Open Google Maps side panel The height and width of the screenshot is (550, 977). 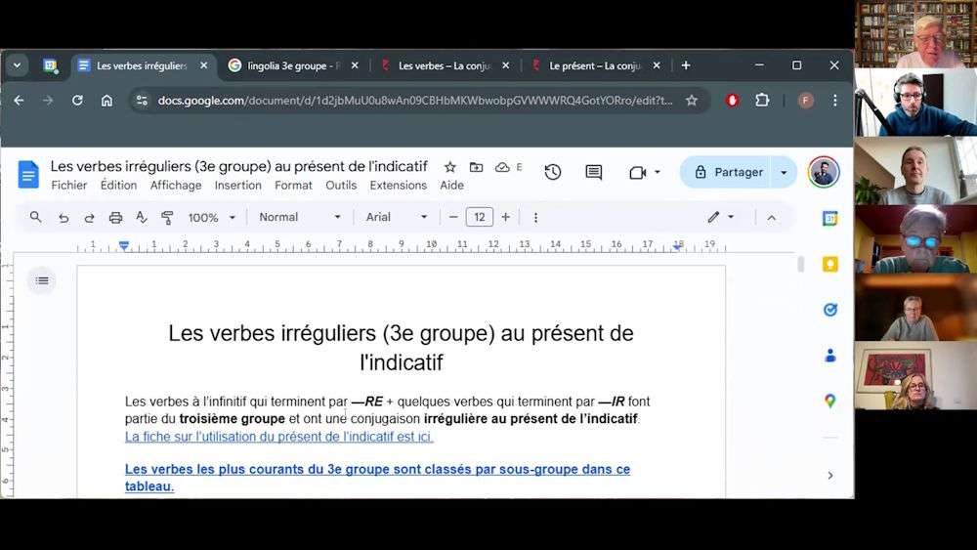[829, 401]
